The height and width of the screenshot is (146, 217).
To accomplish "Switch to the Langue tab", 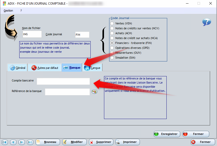I will 92,68.
